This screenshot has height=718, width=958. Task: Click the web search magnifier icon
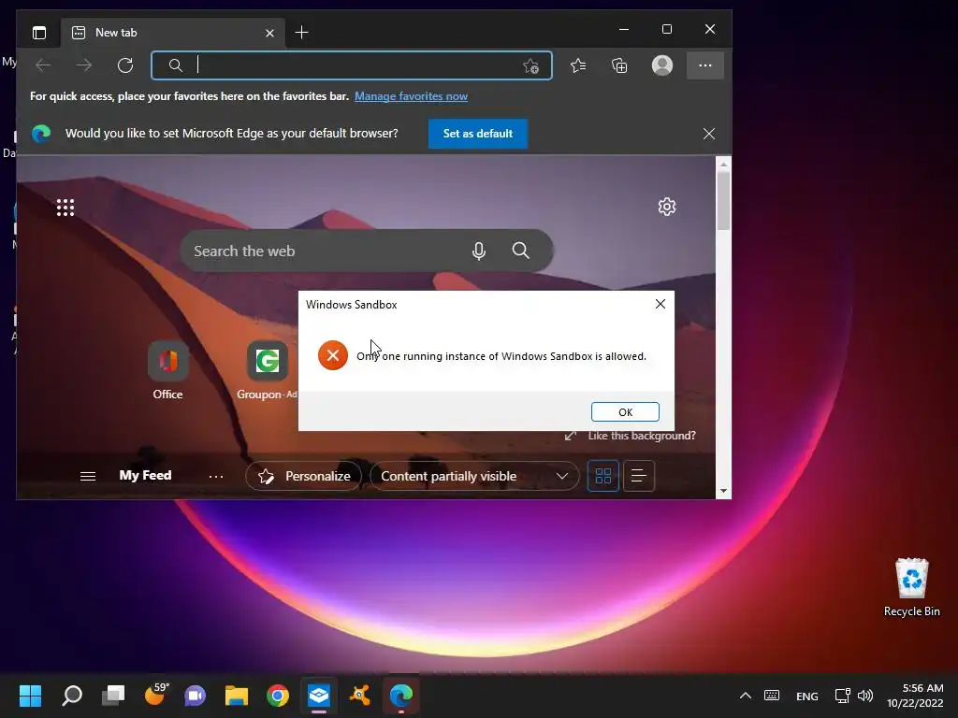coord(520,251)
